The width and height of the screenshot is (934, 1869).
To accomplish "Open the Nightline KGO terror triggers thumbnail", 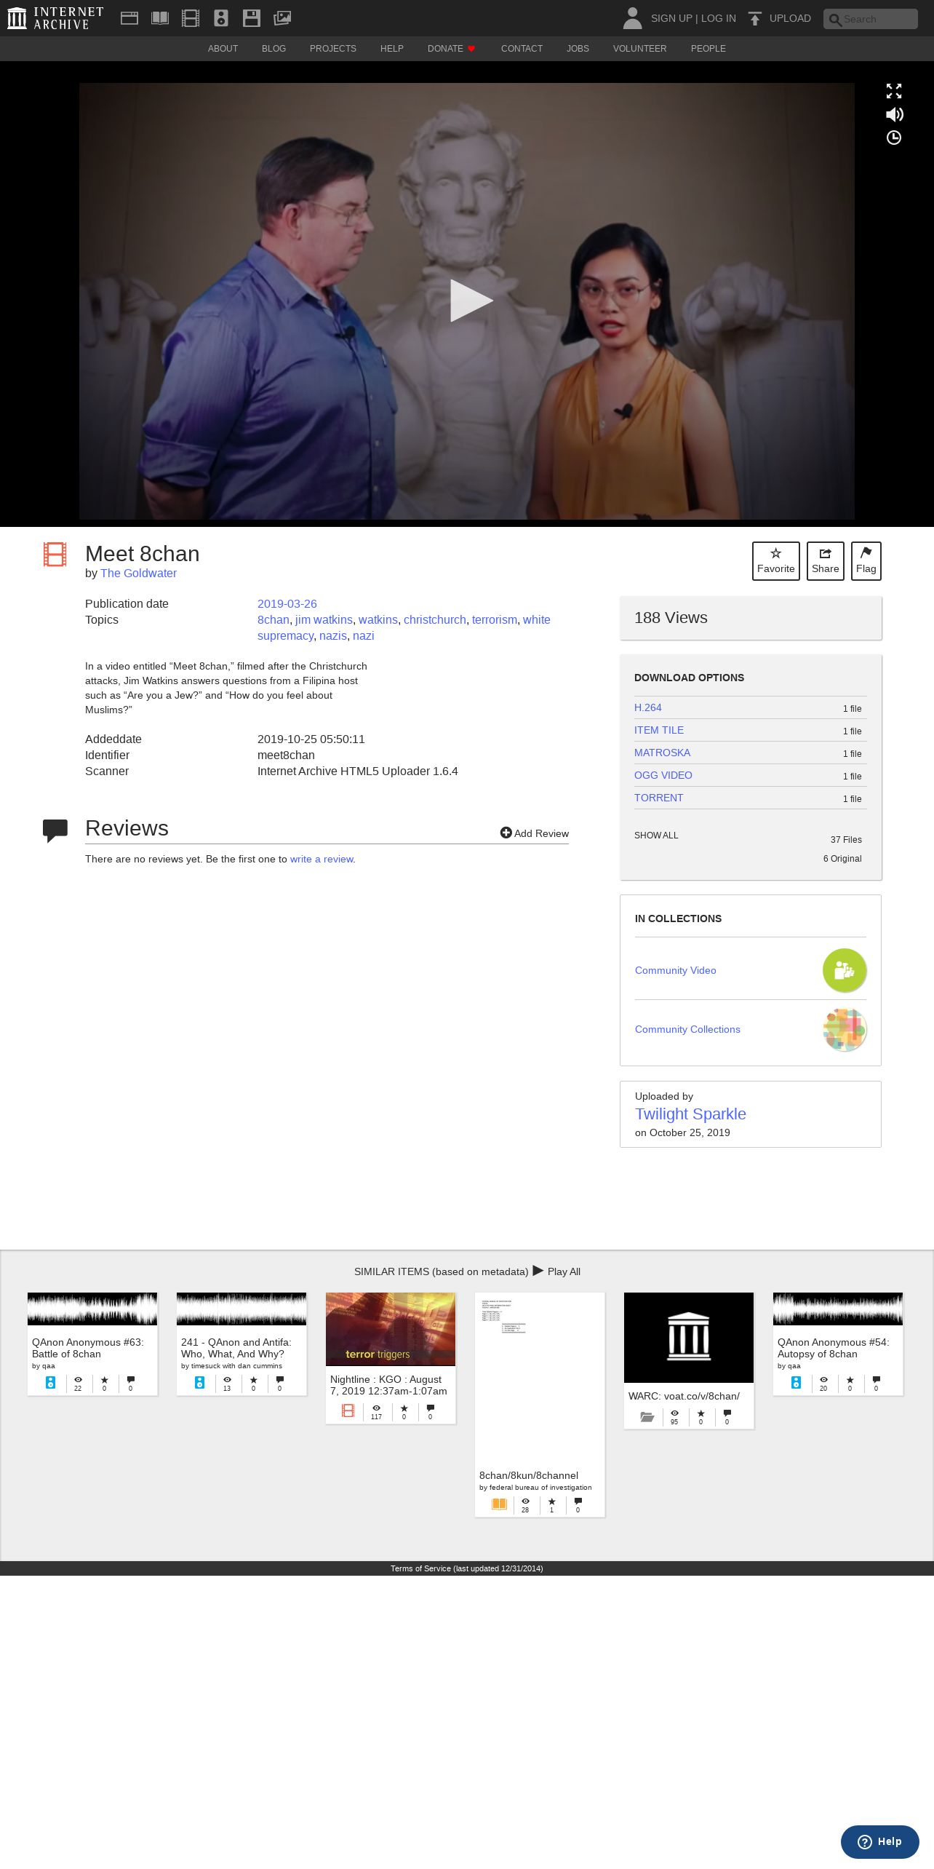I will tap(391, 1329).
